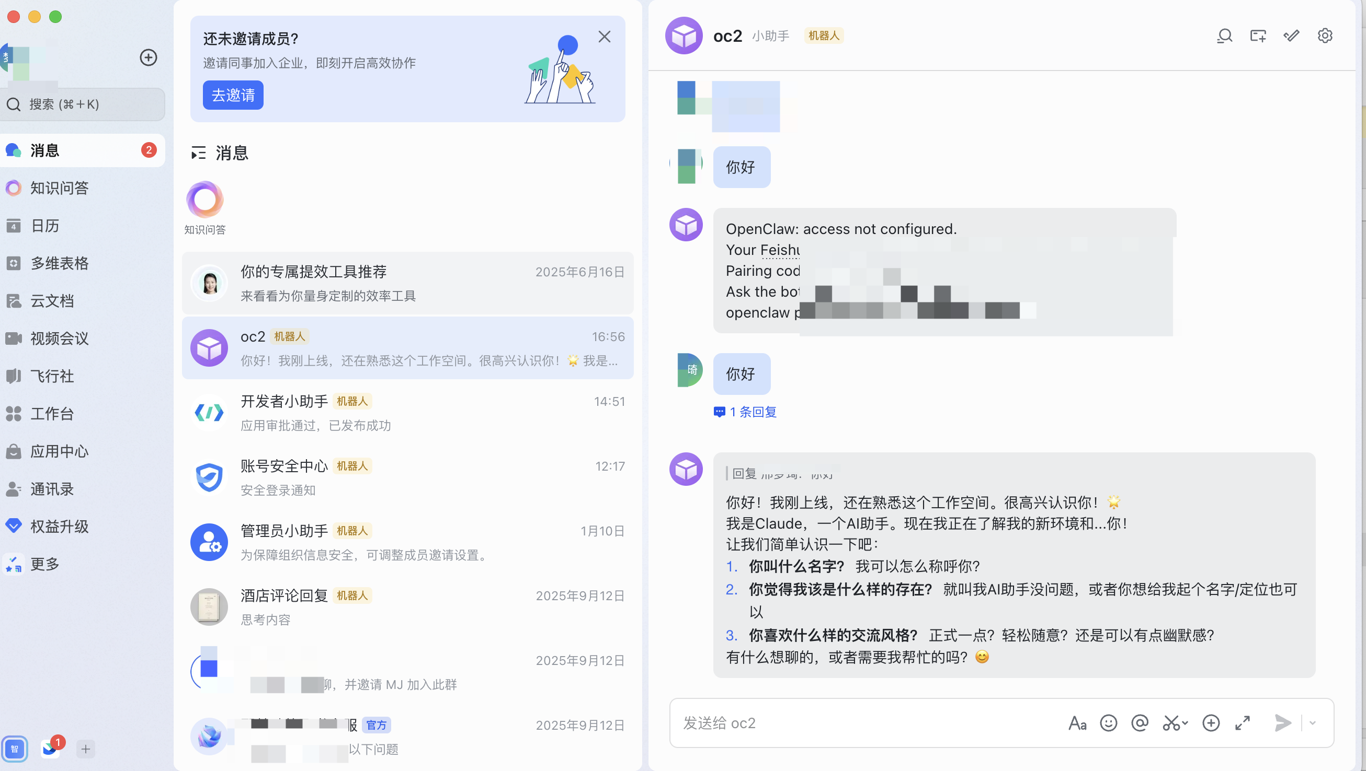
Task: Click the search icon in chat header
Action: pyautogui.click(x=1224, y=36)
